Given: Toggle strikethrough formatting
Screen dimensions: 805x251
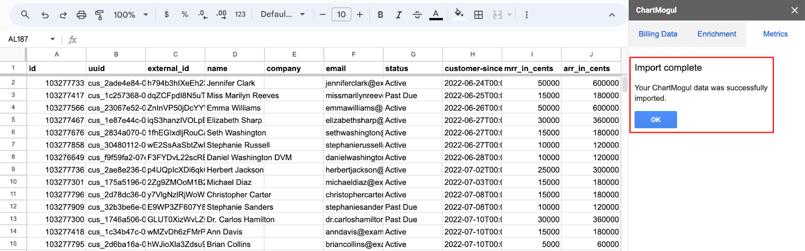Looking at the screenshot, I should click(x=417, y=15).
